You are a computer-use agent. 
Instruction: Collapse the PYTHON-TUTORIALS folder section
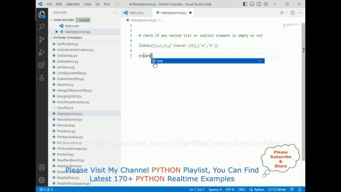click(68, 38)
